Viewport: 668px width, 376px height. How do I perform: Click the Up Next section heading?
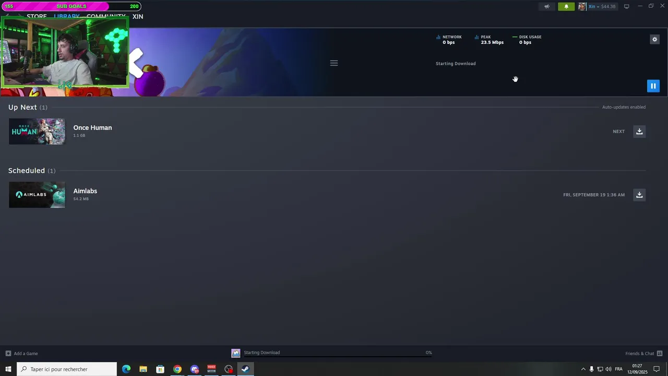22,107
